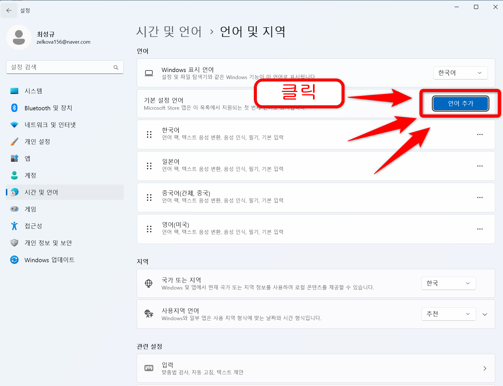This screenshot has height=386, width=503.
Task: Click the 설정 검색 input field
Action: [65, 67]
